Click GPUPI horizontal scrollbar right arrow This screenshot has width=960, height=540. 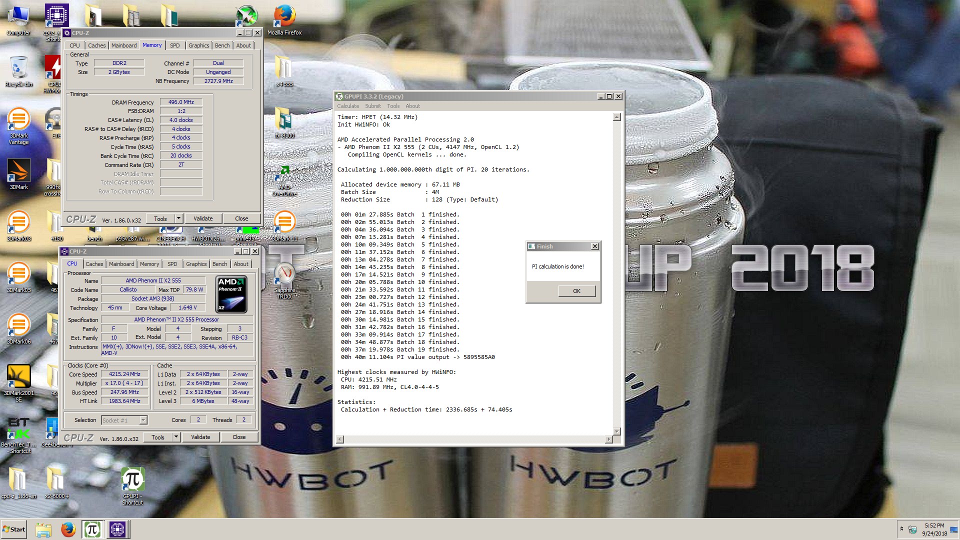(x=608, y=439)
